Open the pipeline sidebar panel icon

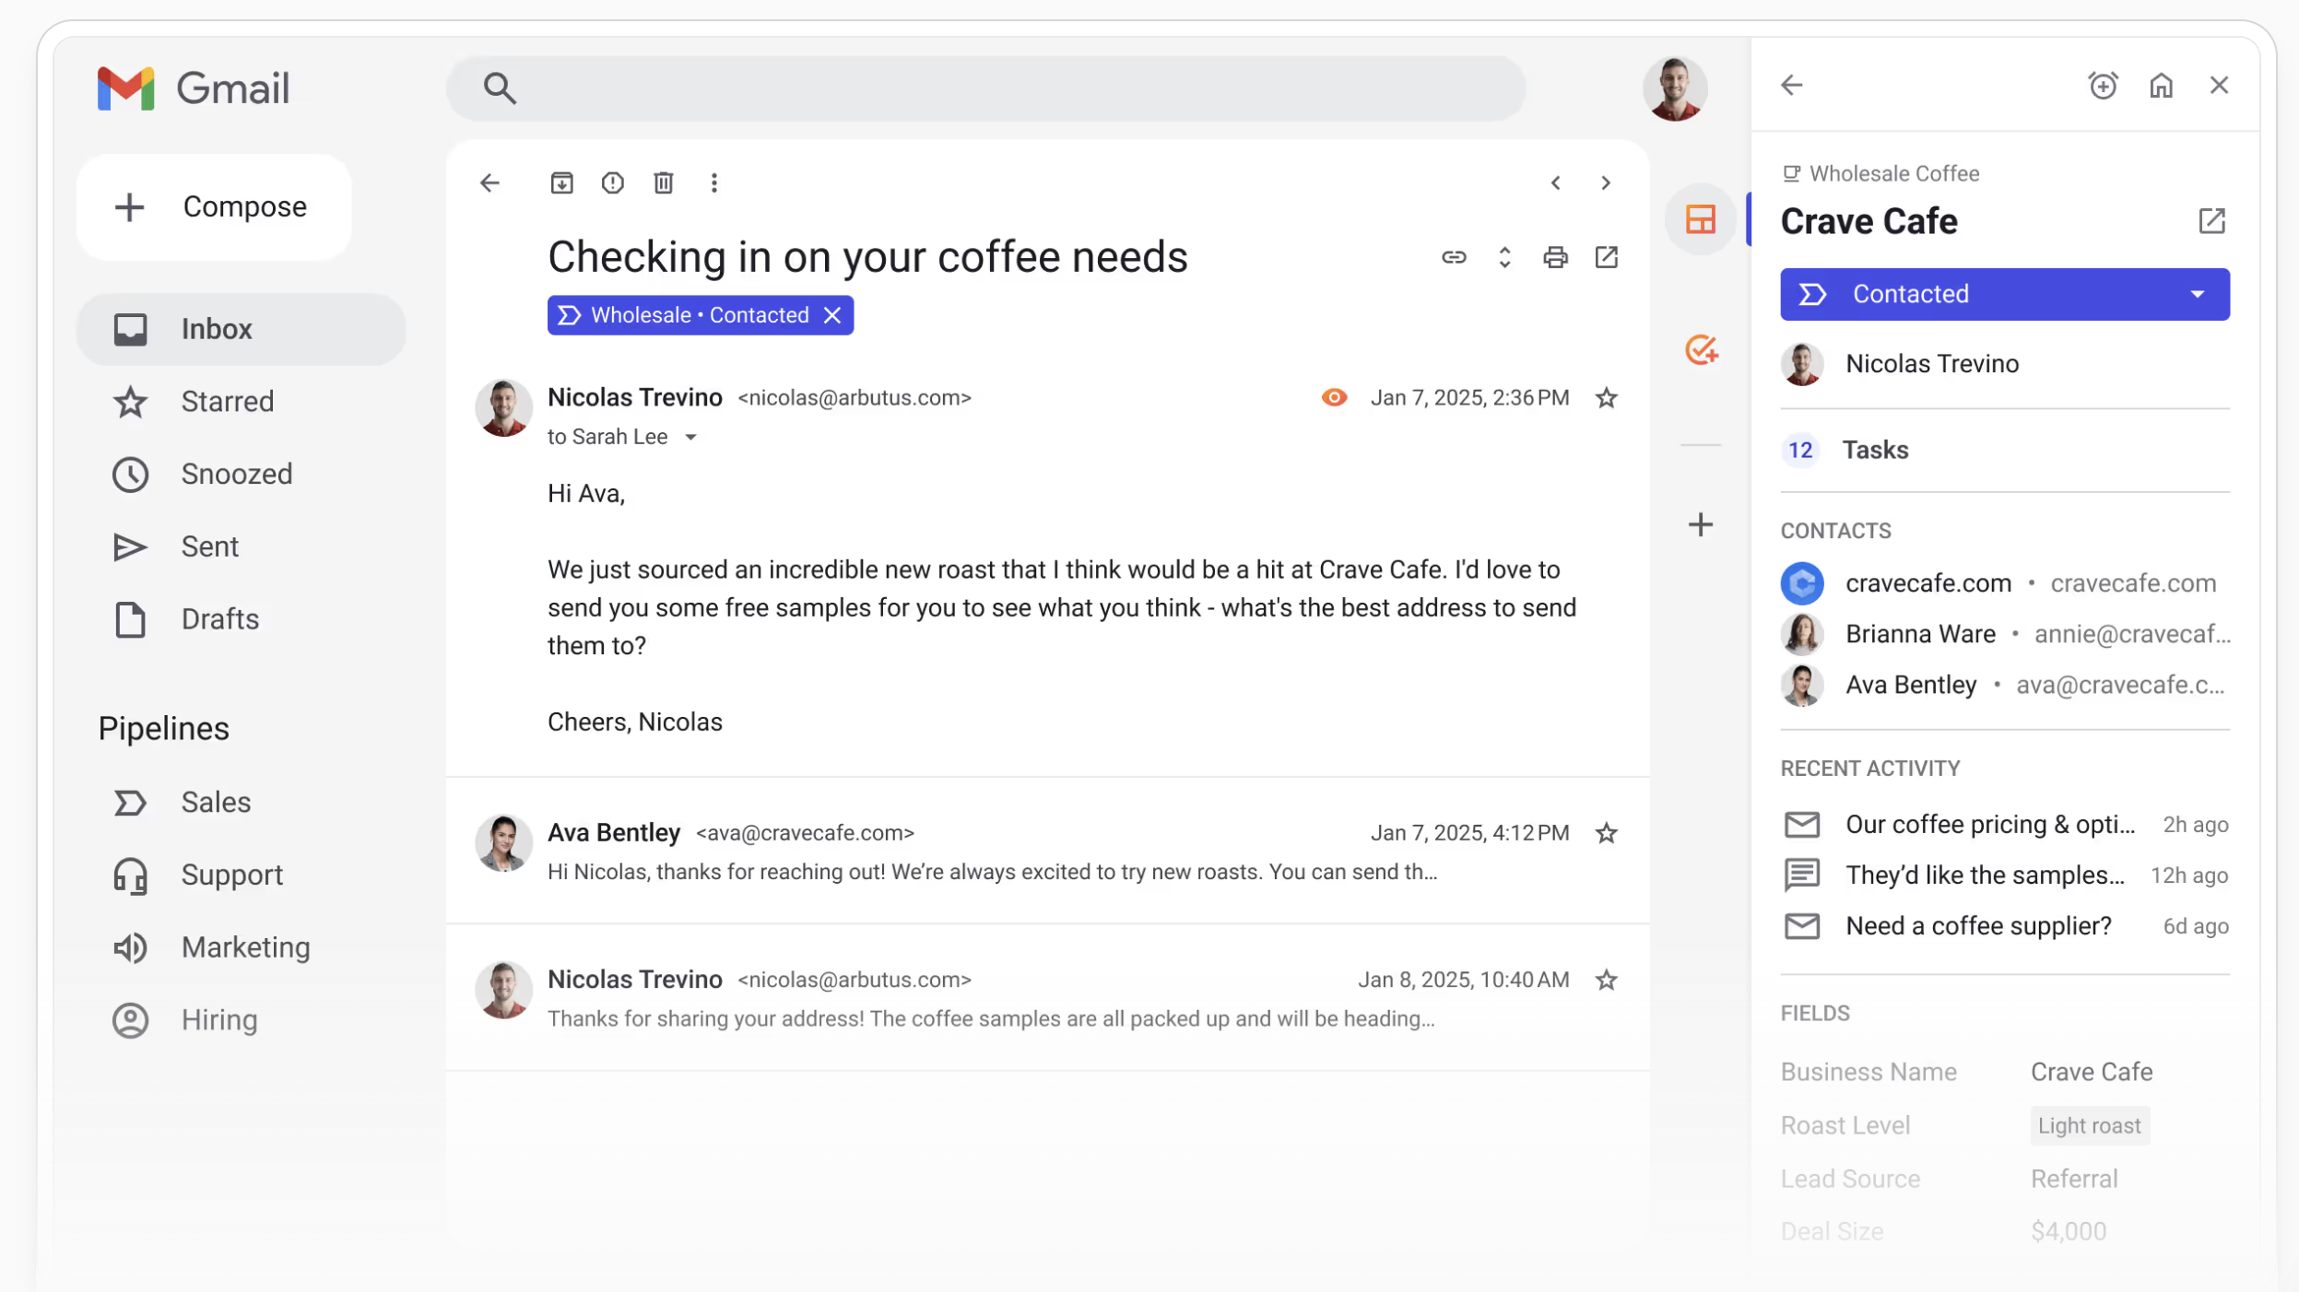pos(1699,219)
